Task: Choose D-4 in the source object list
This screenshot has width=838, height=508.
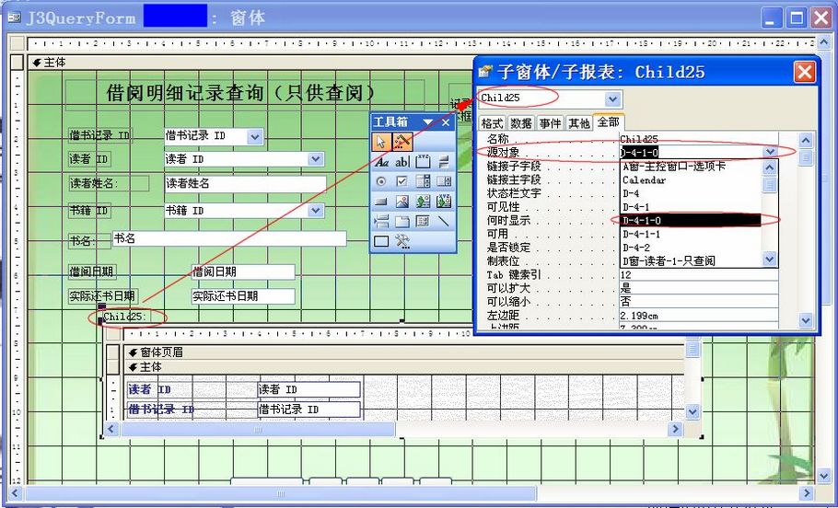Action: (691, 194)
